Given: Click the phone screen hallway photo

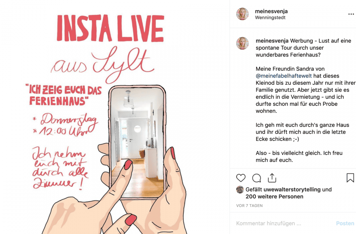Looking at the screenshot, I should 138,142.
